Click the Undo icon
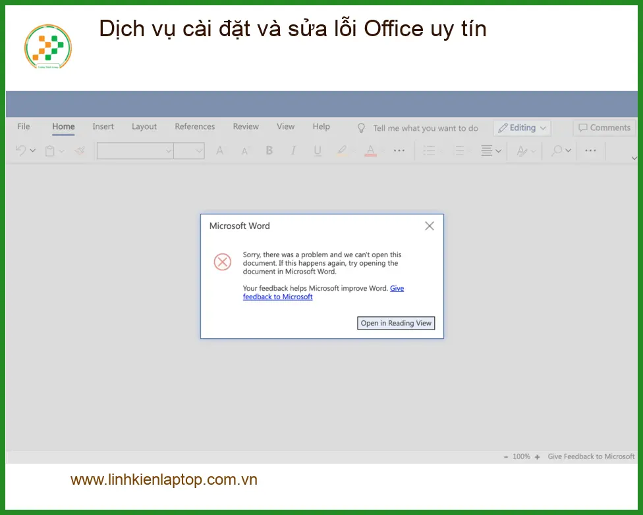This screenshot has width=643, height=515. click(x=21, y=151)
